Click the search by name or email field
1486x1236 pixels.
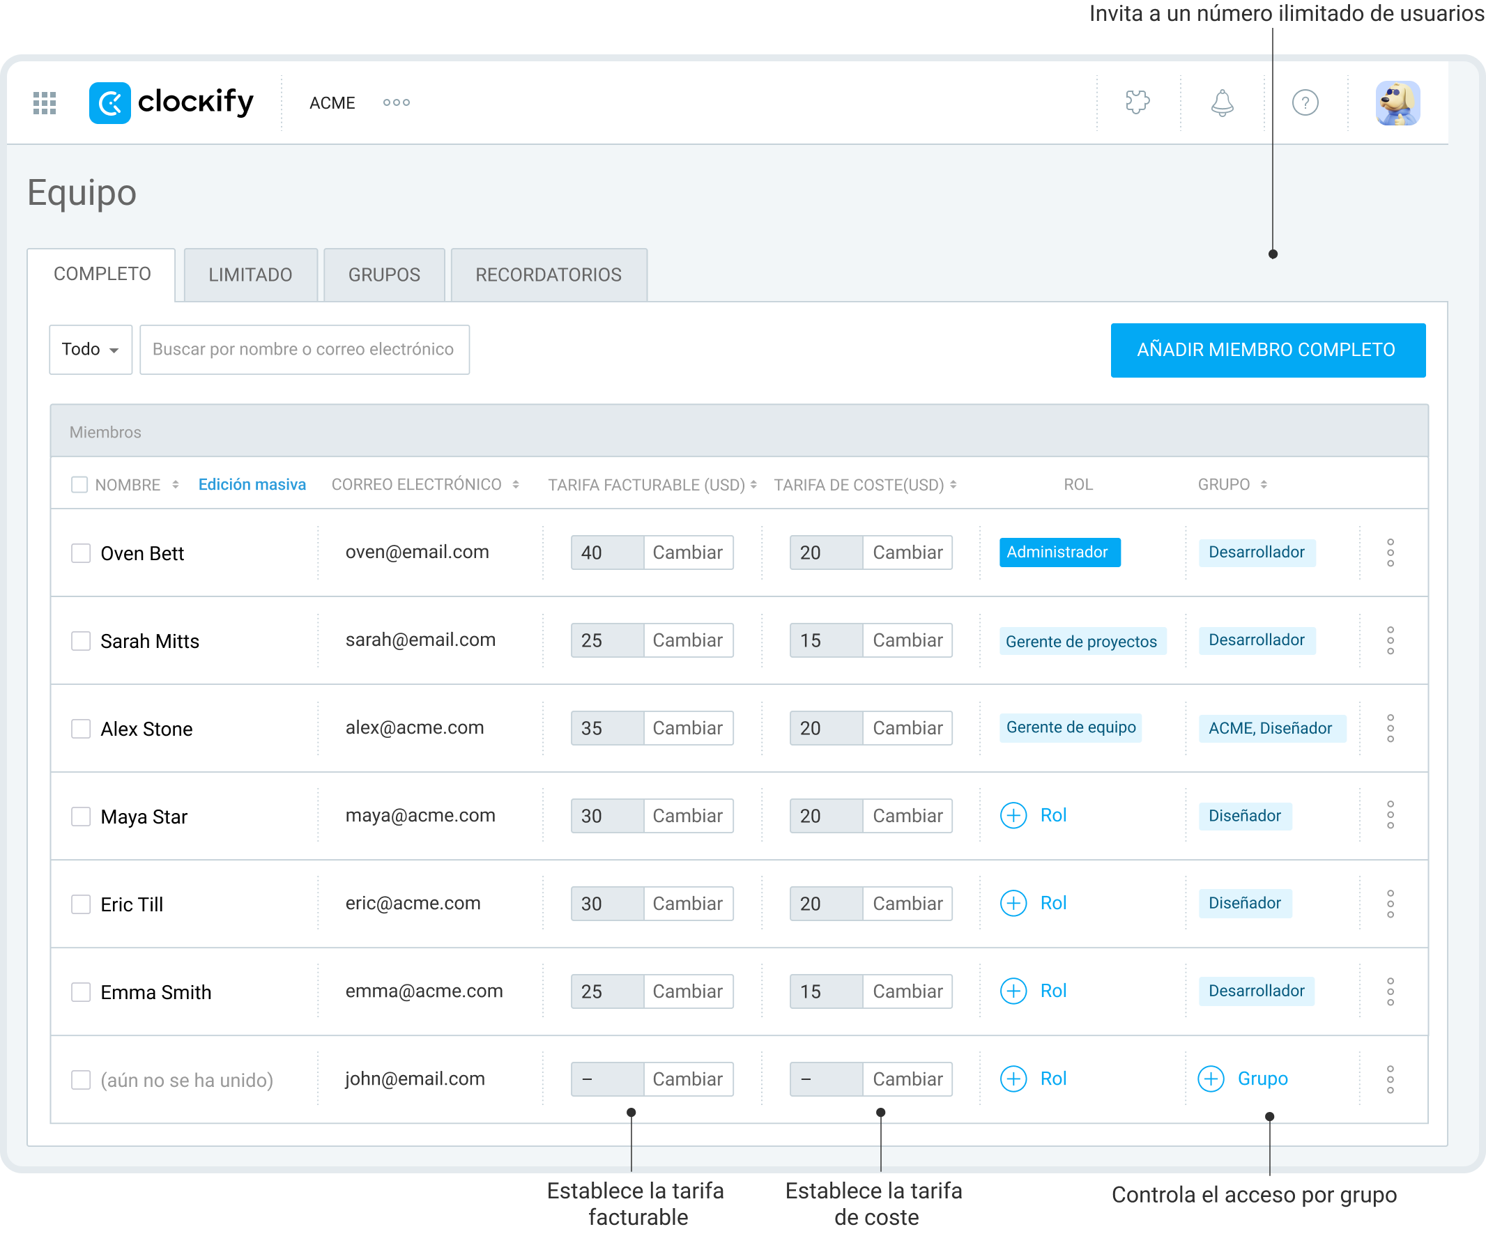coord(305,349)
